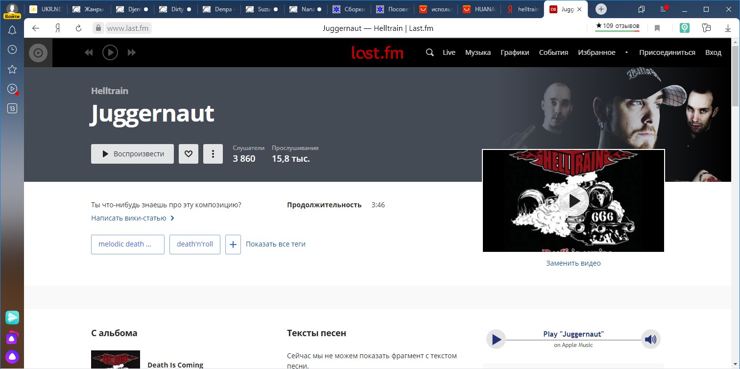Click the www.last.fm address field
Viewport: 740px width, 369px height.
(x=128, y=28)
